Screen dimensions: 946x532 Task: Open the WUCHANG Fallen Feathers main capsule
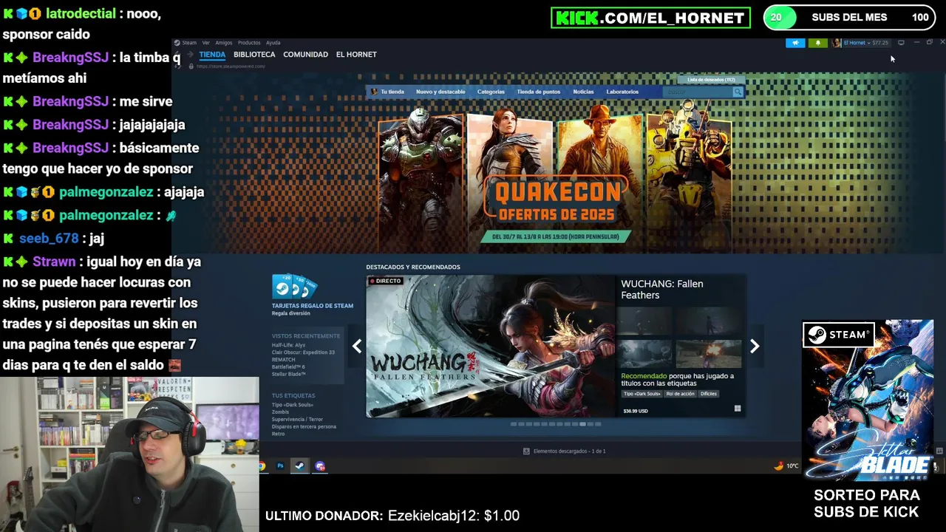[x=490, y=346]
